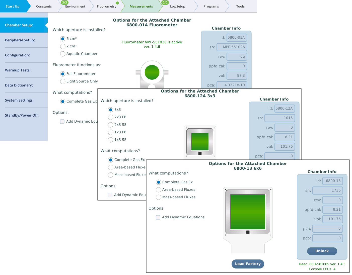Click the id field showing 6800-12A
The width and height of the screenshot is (352, 275).
[285, 109]
